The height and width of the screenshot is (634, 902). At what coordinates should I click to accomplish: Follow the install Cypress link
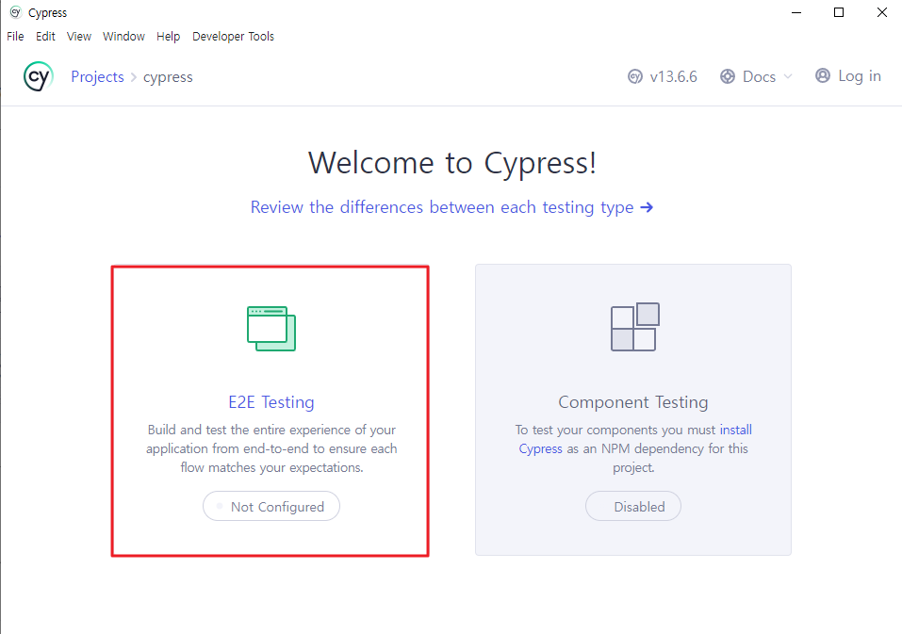point(736,430)
